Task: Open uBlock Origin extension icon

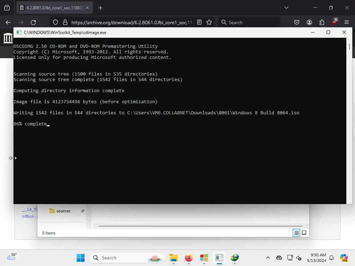Action: (335, 22)
